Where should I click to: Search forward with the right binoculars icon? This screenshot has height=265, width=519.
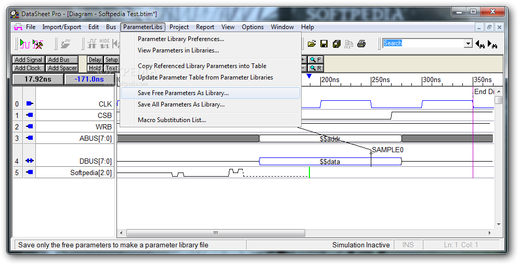(492, 44)
